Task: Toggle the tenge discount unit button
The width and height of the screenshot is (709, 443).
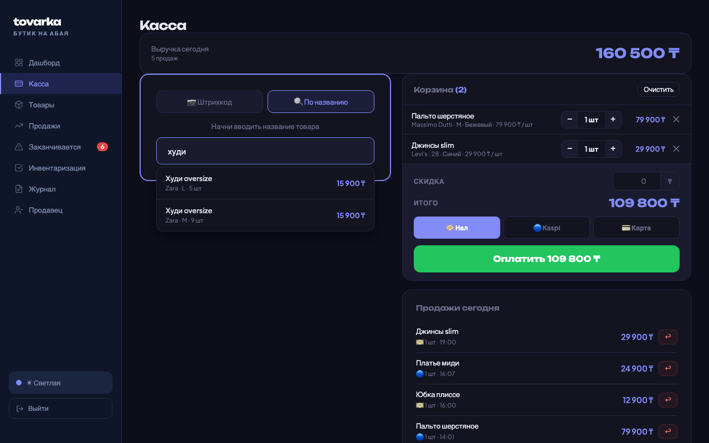Action: coord(670,181)
